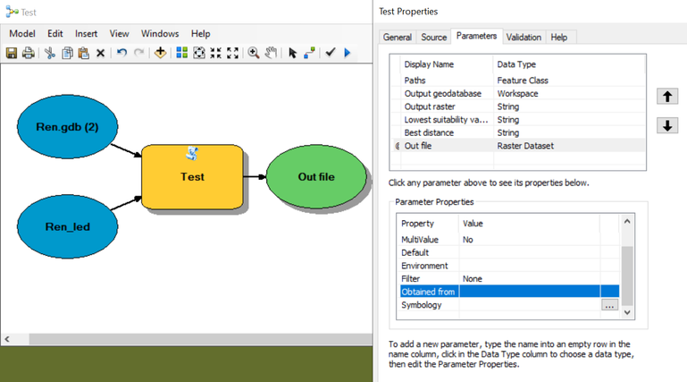Image resolution: width=687 pixels, height=382 pixels.
Task: Select the Zoom In magnifier tool
Action: 253,53
